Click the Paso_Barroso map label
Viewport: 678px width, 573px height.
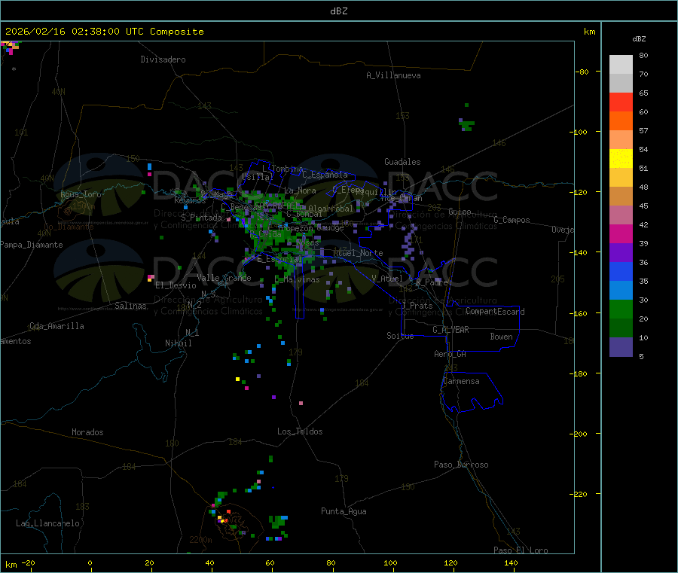click(461, 465)
